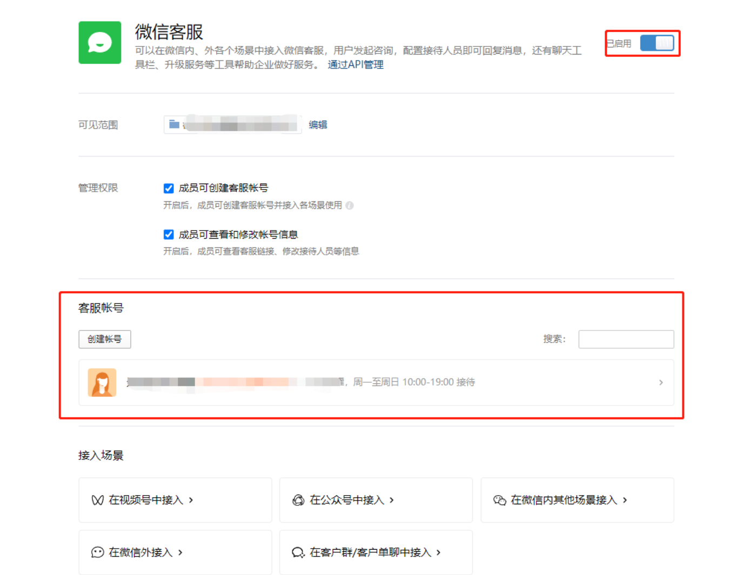Click the info icon after 接入各场景使用
Screen dimensions: 743x575
point(349,206)
